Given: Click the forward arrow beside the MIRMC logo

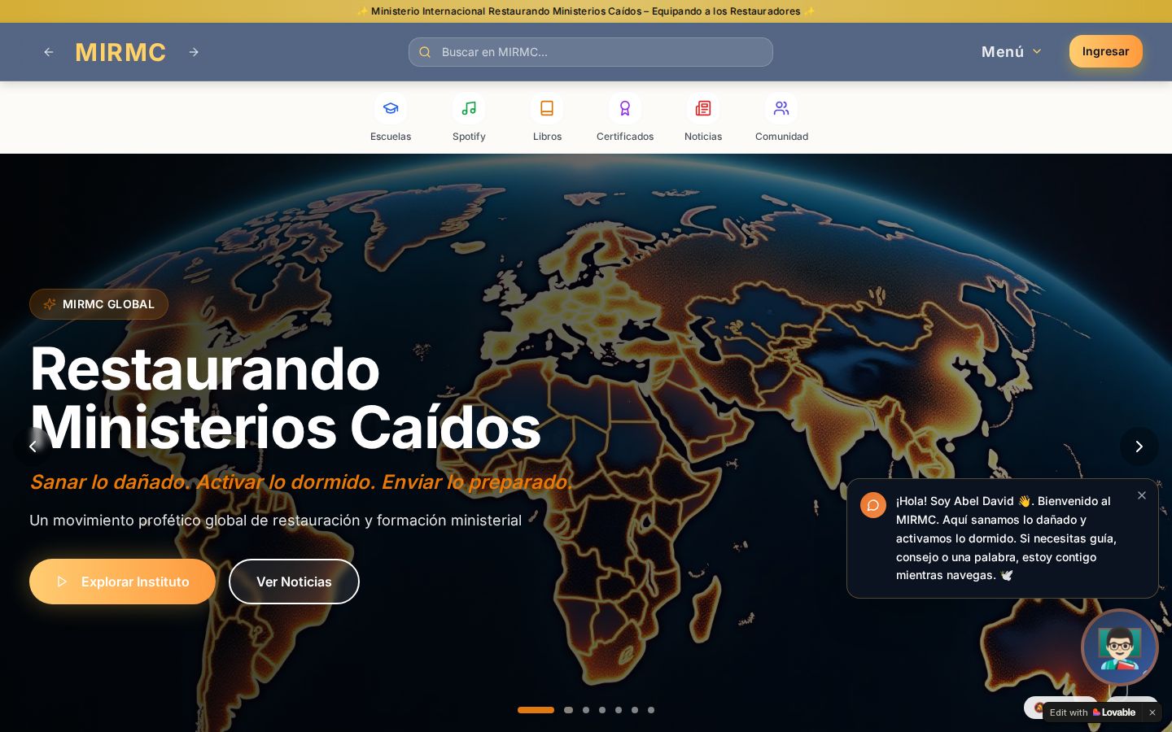Looking at the screenshot, I should 194,52.
